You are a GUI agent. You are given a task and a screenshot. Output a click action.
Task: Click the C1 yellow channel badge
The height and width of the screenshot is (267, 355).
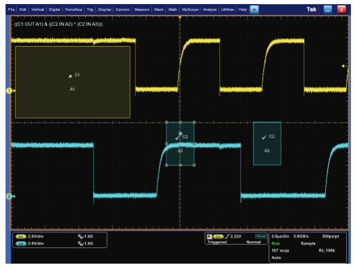tap(20, 237)
